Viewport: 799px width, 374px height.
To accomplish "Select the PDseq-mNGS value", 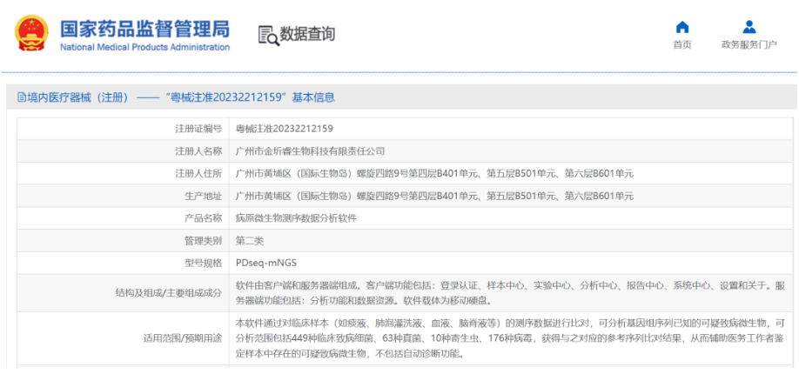I will 266,263.
